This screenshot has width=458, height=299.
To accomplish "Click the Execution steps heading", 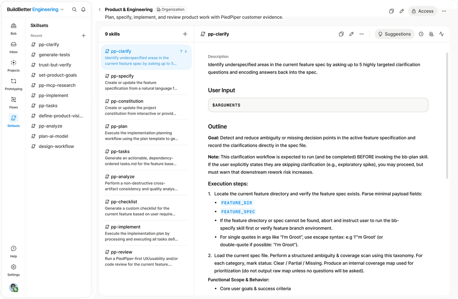I will click(x=228, y=184).
